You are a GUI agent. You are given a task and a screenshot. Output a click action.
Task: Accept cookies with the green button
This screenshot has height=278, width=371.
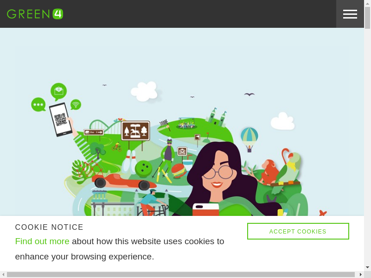click(x=298, y=231)
